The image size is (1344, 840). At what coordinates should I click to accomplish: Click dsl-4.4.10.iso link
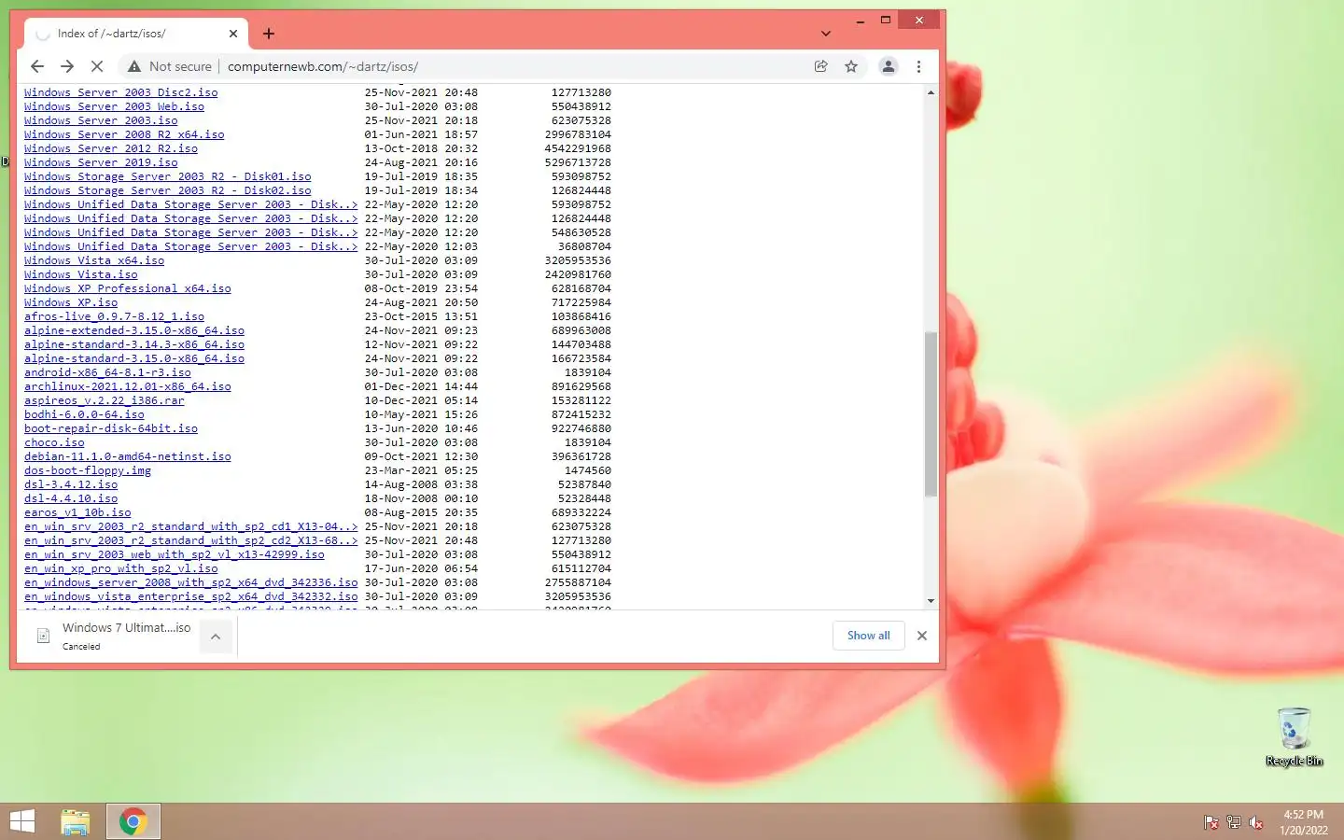71,498
